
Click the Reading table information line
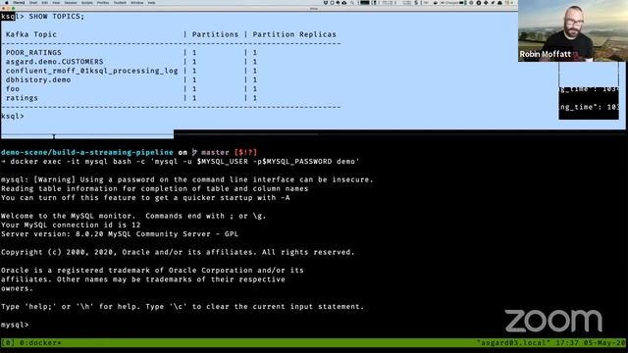155,189
